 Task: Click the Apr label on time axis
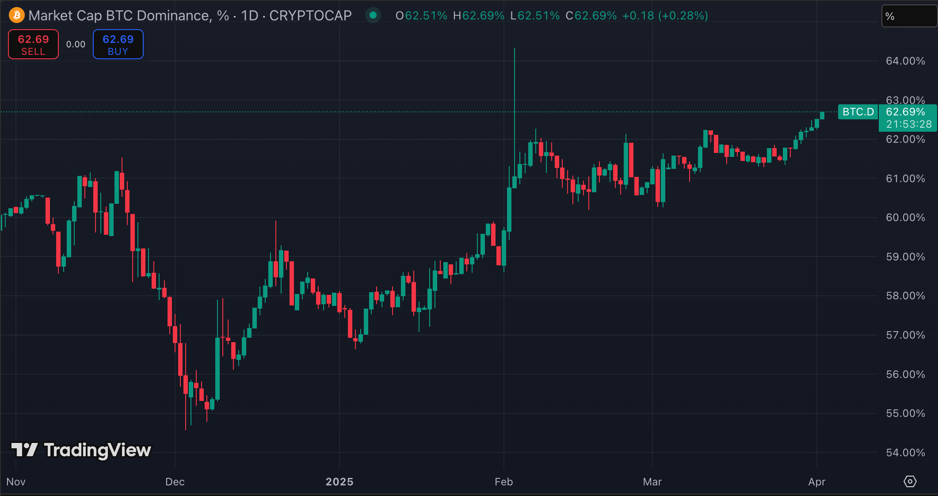click(817, 482)
